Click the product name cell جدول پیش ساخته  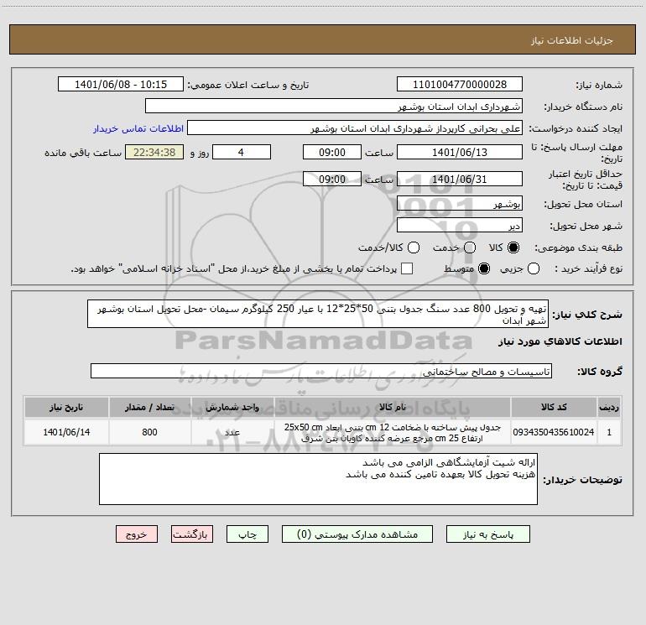coord(393,432)
